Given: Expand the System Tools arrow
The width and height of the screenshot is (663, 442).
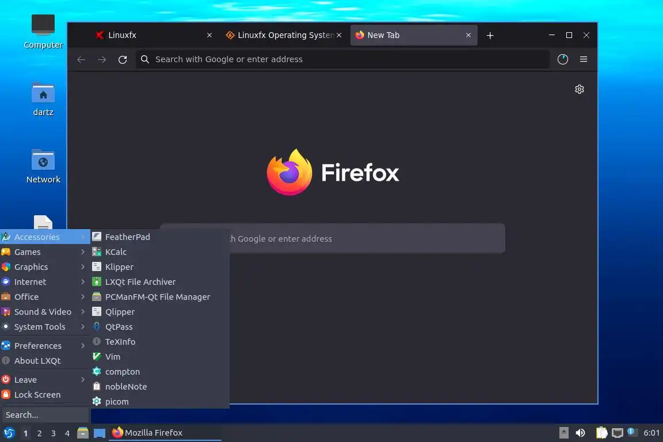Looking at the screenshot, I should (83, 326).
